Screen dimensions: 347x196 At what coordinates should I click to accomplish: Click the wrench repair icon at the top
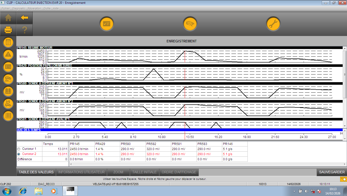tap(273, 24)
